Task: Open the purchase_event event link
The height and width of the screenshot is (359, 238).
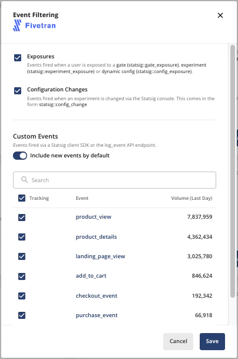Action: pos(97,315)
